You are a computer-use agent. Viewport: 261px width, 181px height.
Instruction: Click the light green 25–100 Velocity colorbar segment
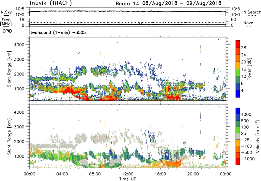click(x=238, y=130)
